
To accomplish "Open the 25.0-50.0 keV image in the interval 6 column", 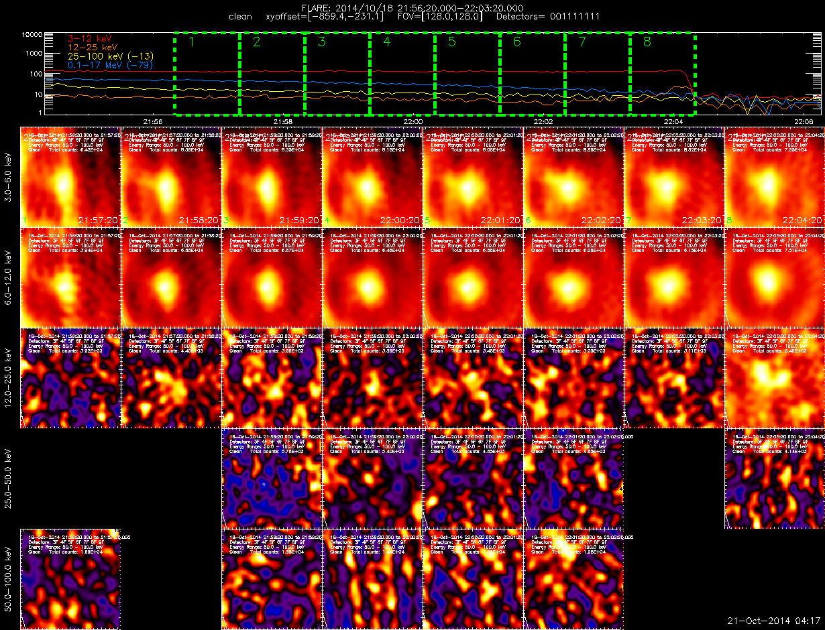I will 573,478.
